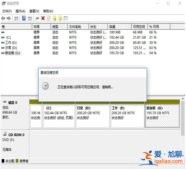The height and width of the screenshot is (169, 186).
Task: Click the clock icon in query dialog
Action: click(45, 86)
